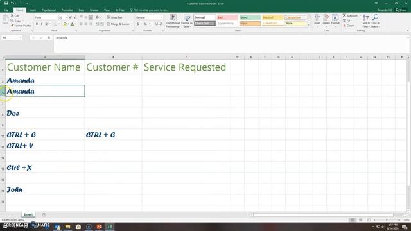
Task: Open the Find & Select magnifier
Action: coord(375,21)
